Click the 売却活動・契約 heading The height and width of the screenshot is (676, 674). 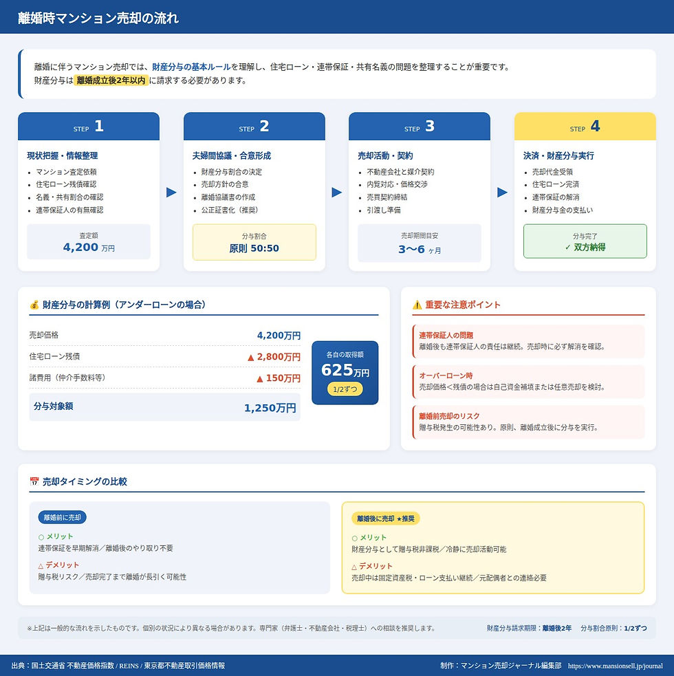tap(385, 155)
